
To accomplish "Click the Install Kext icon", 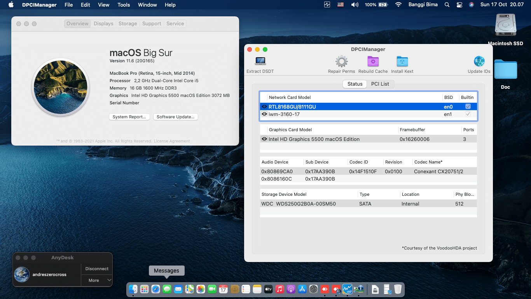I will coord(402,62).
